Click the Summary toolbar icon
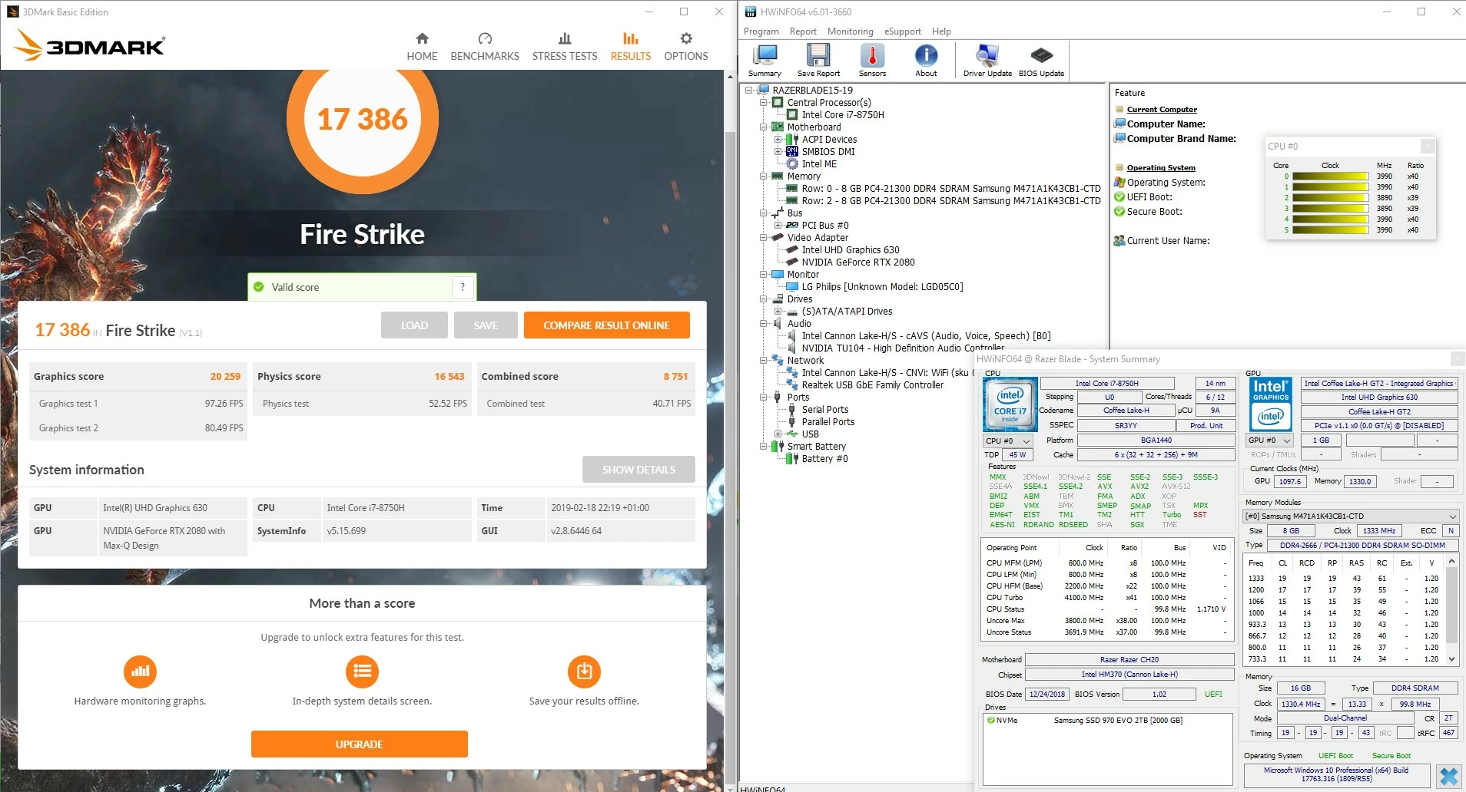This screenshot has width=1466, height=792. click(765, 61)
